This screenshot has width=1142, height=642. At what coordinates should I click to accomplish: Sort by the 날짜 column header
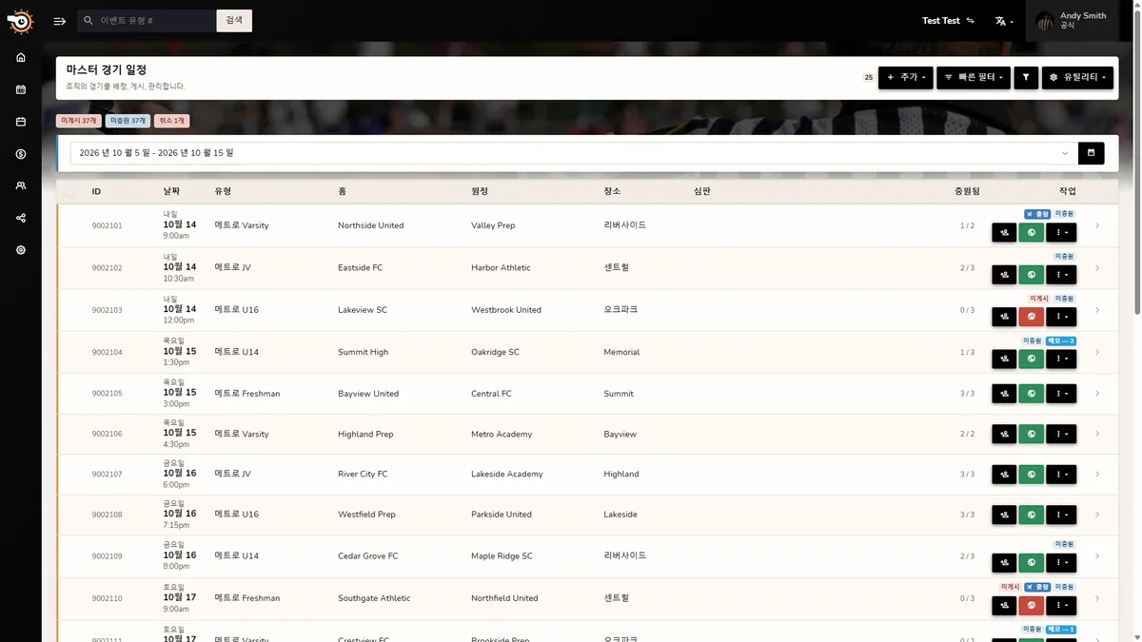tap(171, 191)
